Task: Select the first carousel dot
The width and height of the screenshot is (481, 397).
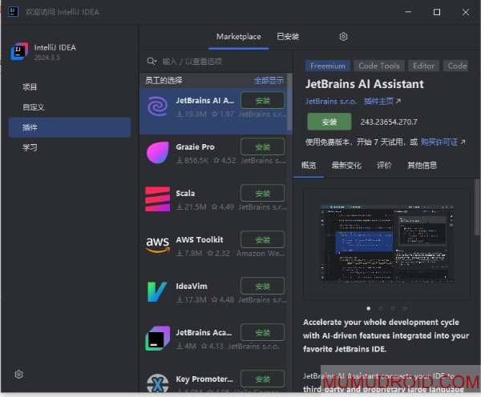Action: (369, 308)
